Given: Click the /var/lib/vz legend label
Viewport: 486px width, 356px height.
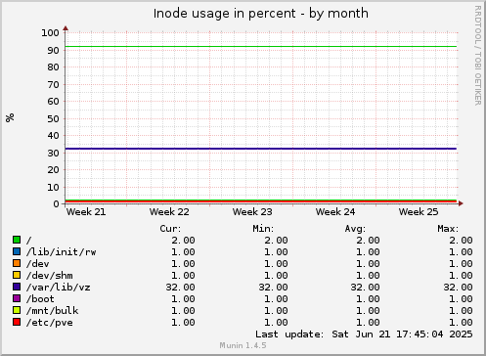Looking at the screenshot, I should pos(59,288).
